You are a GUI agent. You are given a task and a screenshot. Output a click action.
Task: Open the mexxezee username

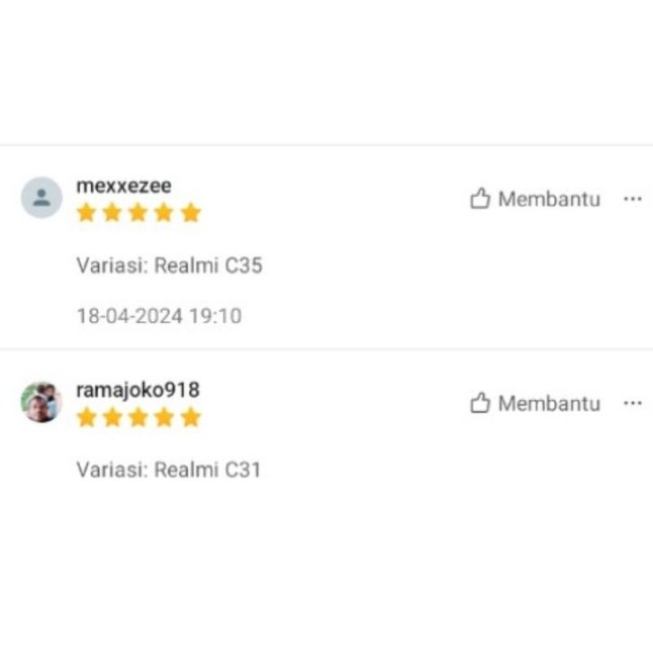[x=124, y=186]
